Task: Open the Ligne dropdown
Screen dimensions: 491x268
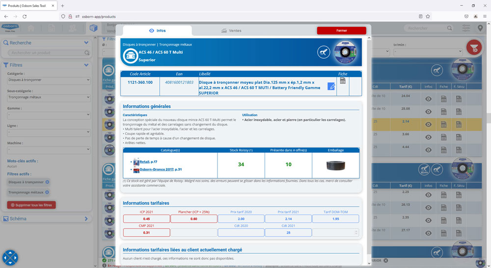Action: (x=49, y=132)
